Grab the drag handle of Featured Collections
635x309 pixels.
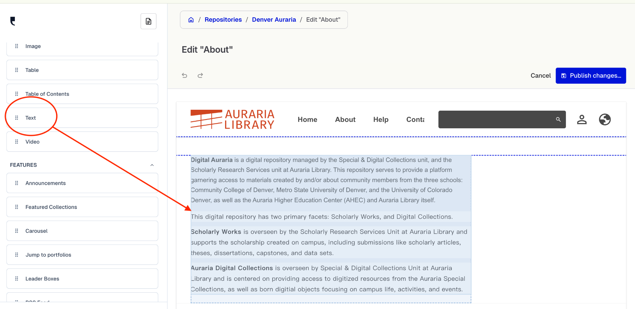pyautogui.click(x=17, y=207)
